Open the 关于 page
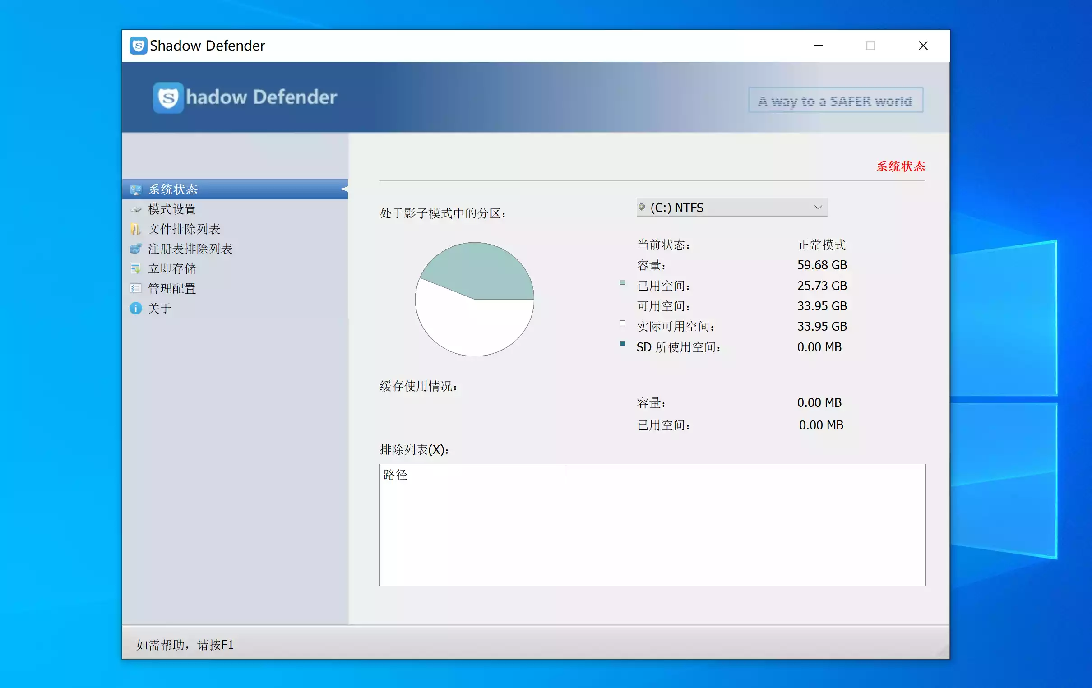The image size is (1092, 688). point(235,309)
